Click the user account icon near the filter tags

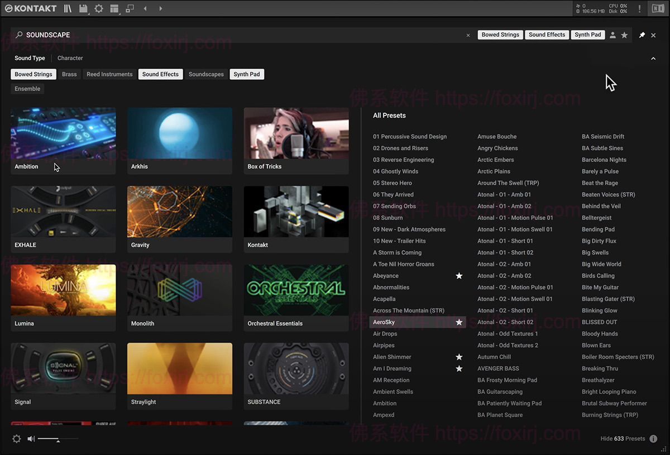click(x=612, y=35)
